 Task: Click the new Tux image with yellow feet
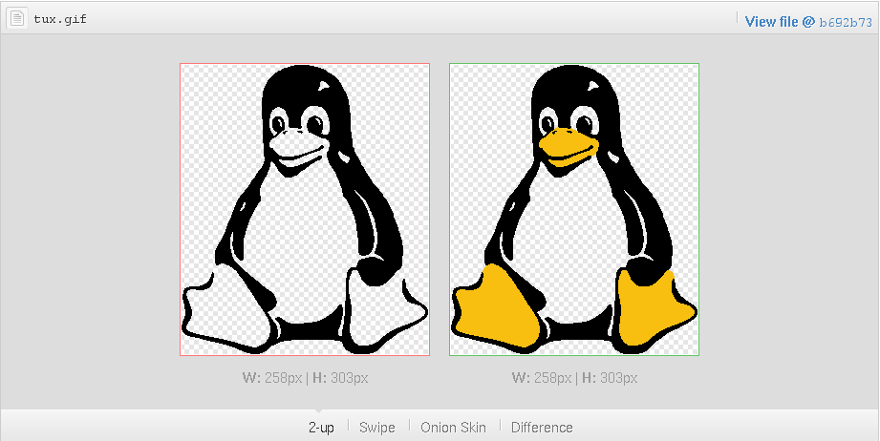click(574, 210)
